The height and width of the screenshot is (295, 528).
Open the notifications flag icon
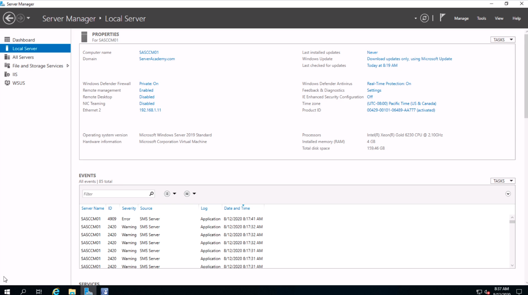click(x=442, y=18)
